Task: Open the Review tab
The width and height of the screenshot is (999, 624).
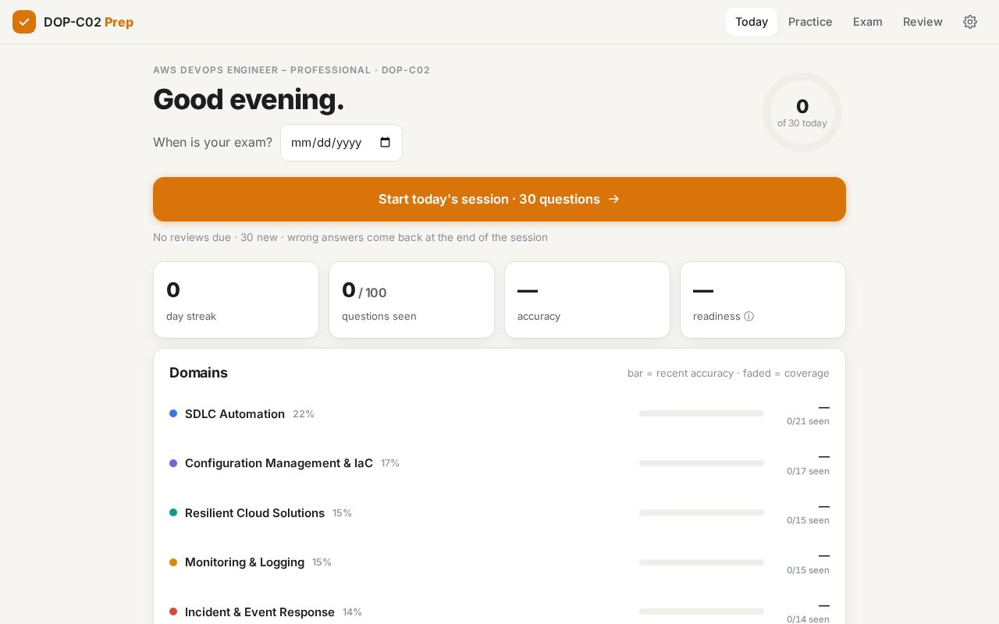Action: 923,22
